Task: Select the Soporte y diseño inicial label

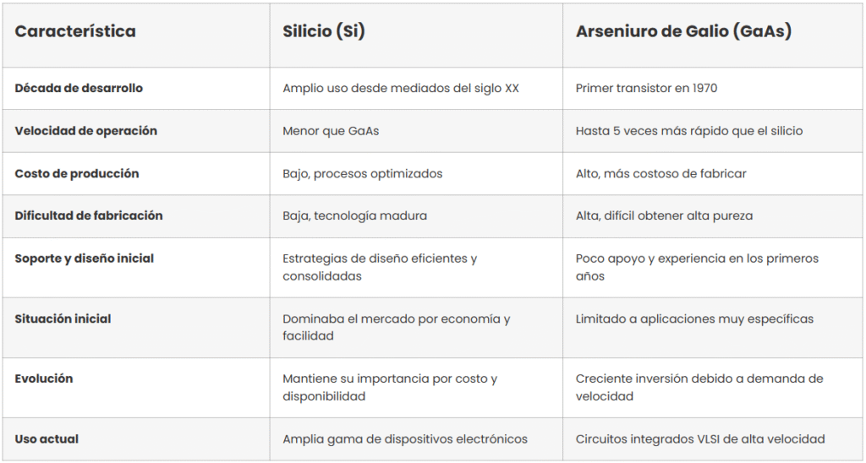Action: pos(84,259)
